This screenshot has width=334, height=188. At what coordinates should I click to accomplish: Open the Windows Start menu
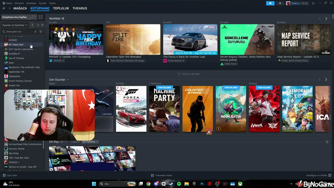[x=94, y=184]
